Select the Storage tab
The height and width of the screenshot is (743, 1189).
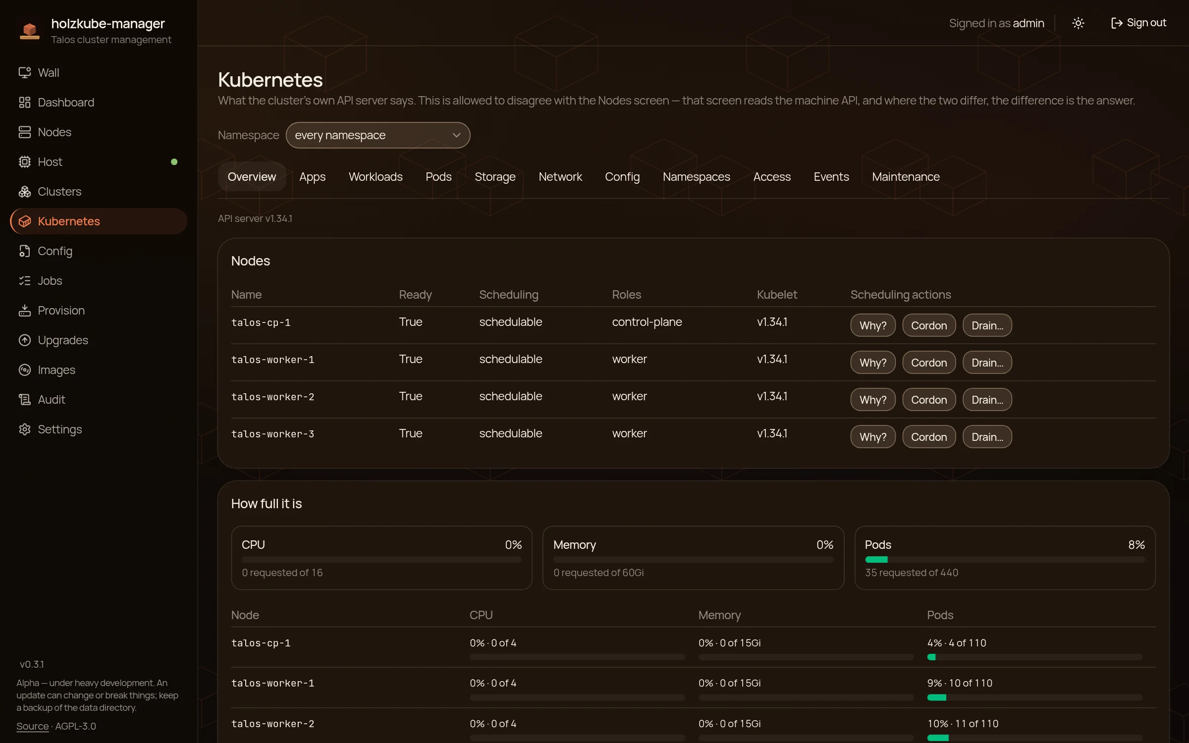pos(495,177)
